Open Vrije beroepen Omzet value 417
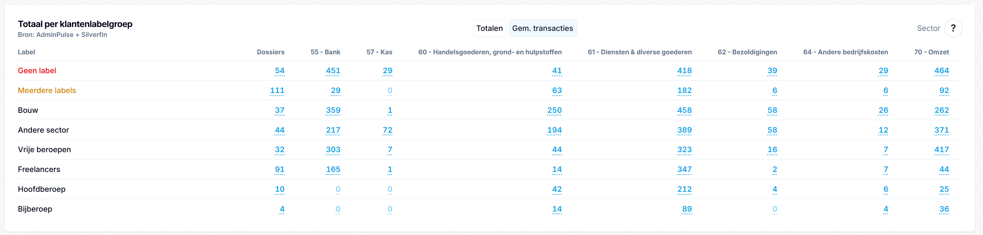This screenshot has height=235, width=983. pyautogui.click(x=941, y=149)
